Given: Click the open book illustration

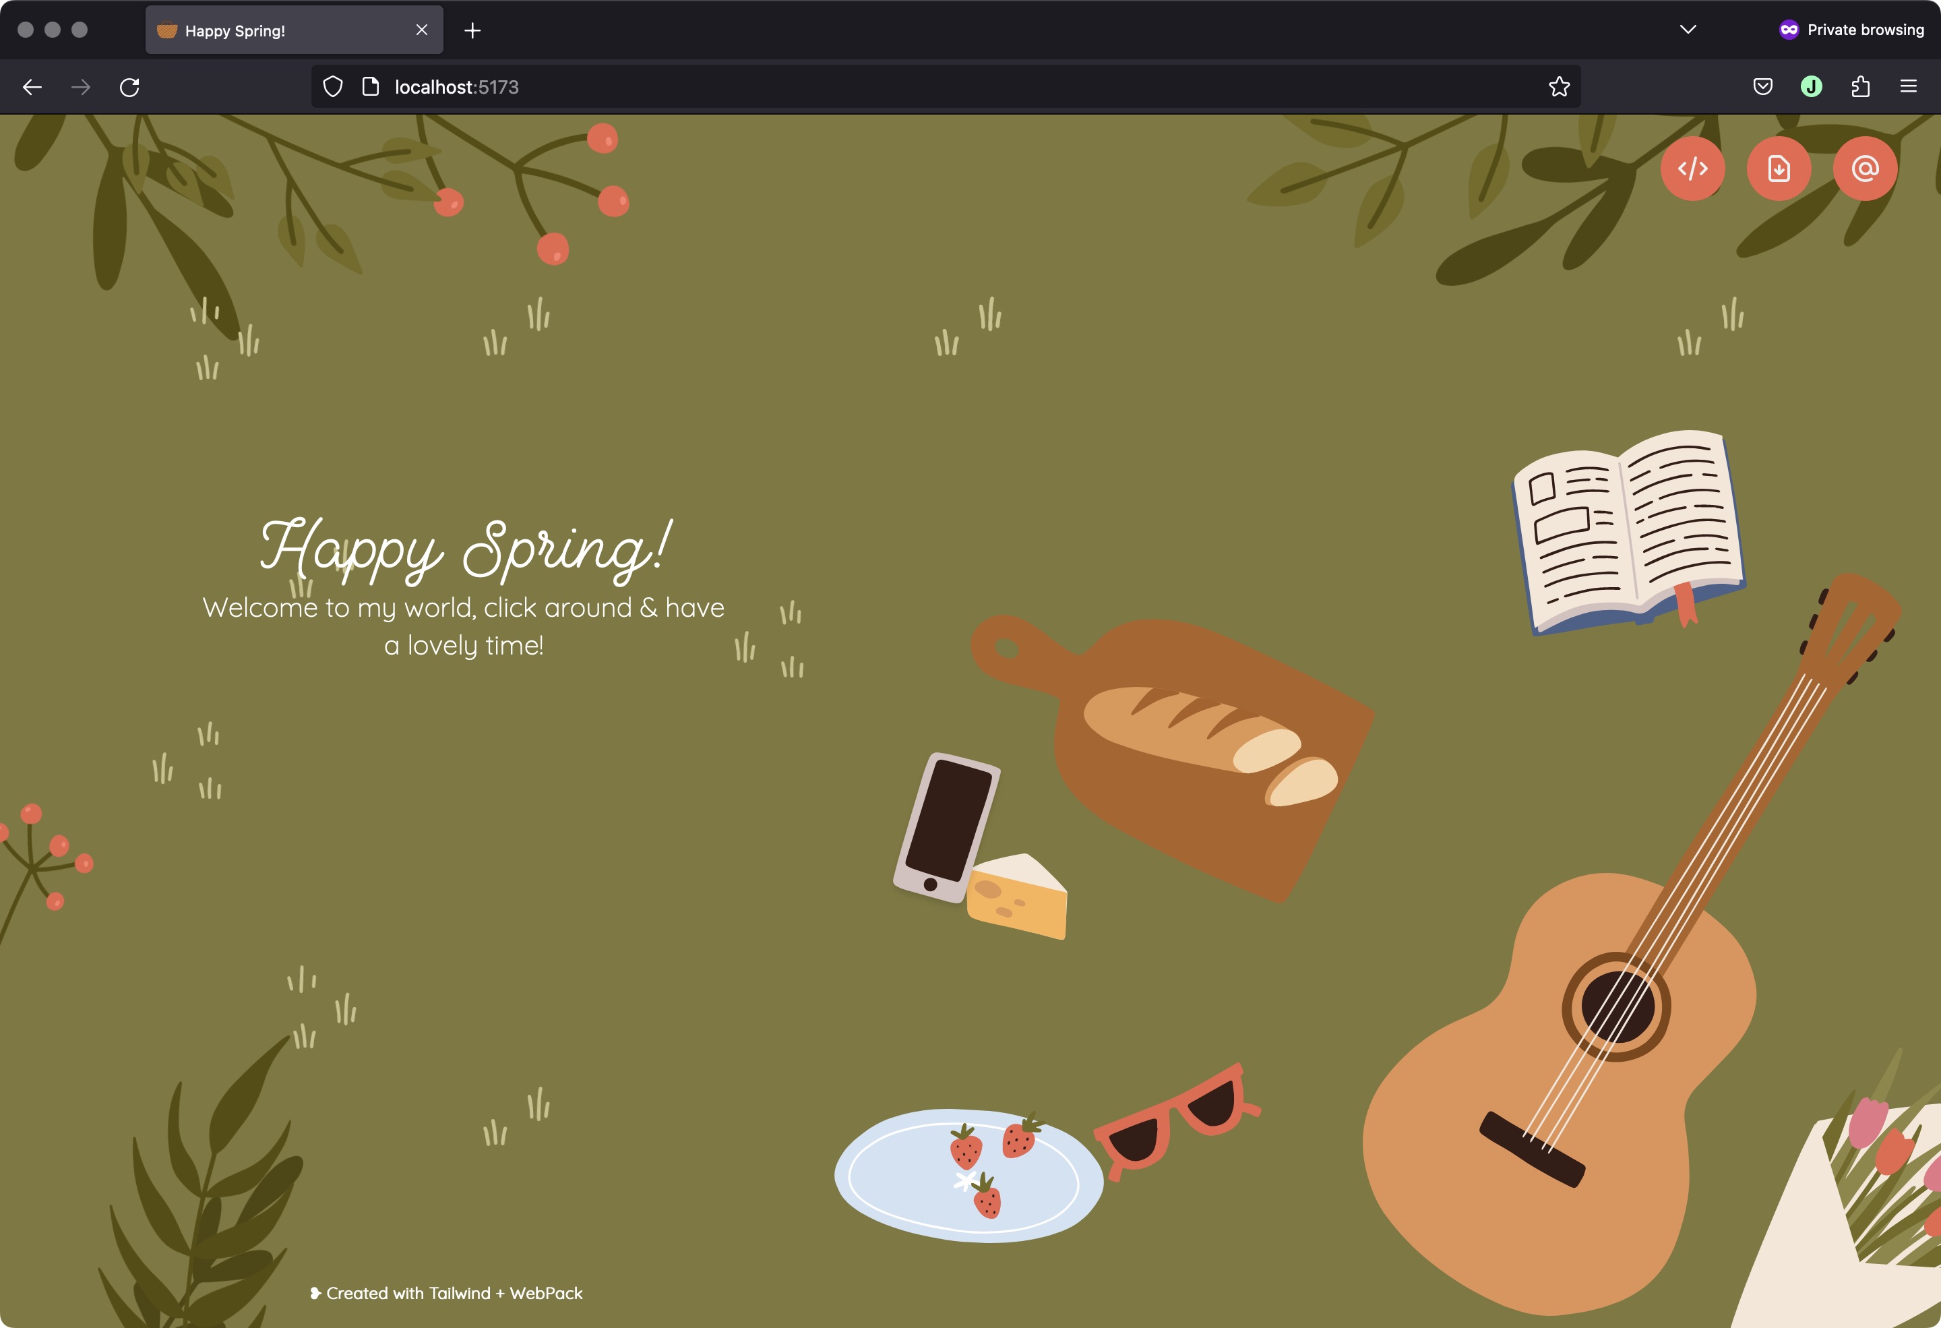Looking at the screenshot, I should pos(1628,532).
